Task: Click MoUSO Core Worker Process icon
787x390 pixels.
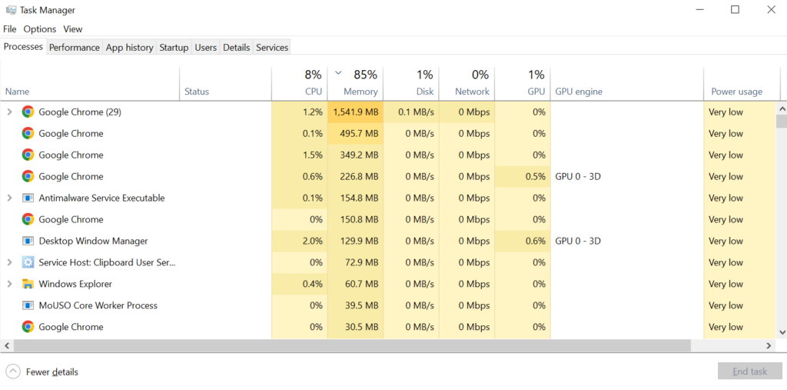Action: (x=28, y=305)
